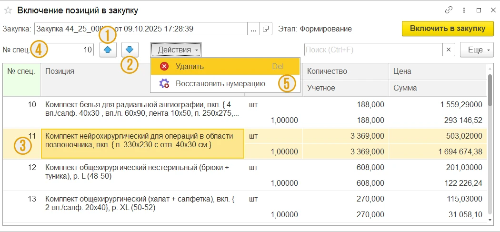500x232 pixels.
Task: Open the Еще dropdown menu
Action: click(476, 50)
